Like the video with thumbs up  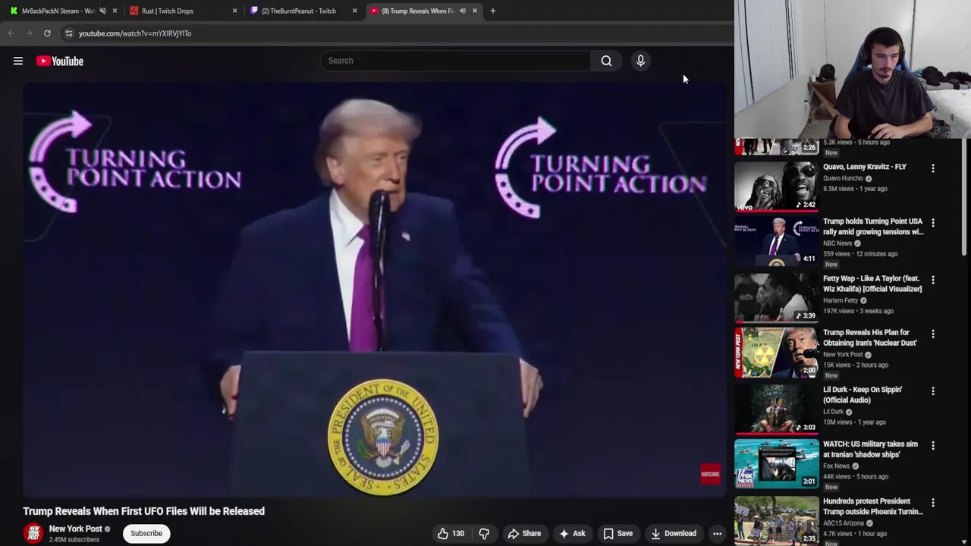[451, 533]
